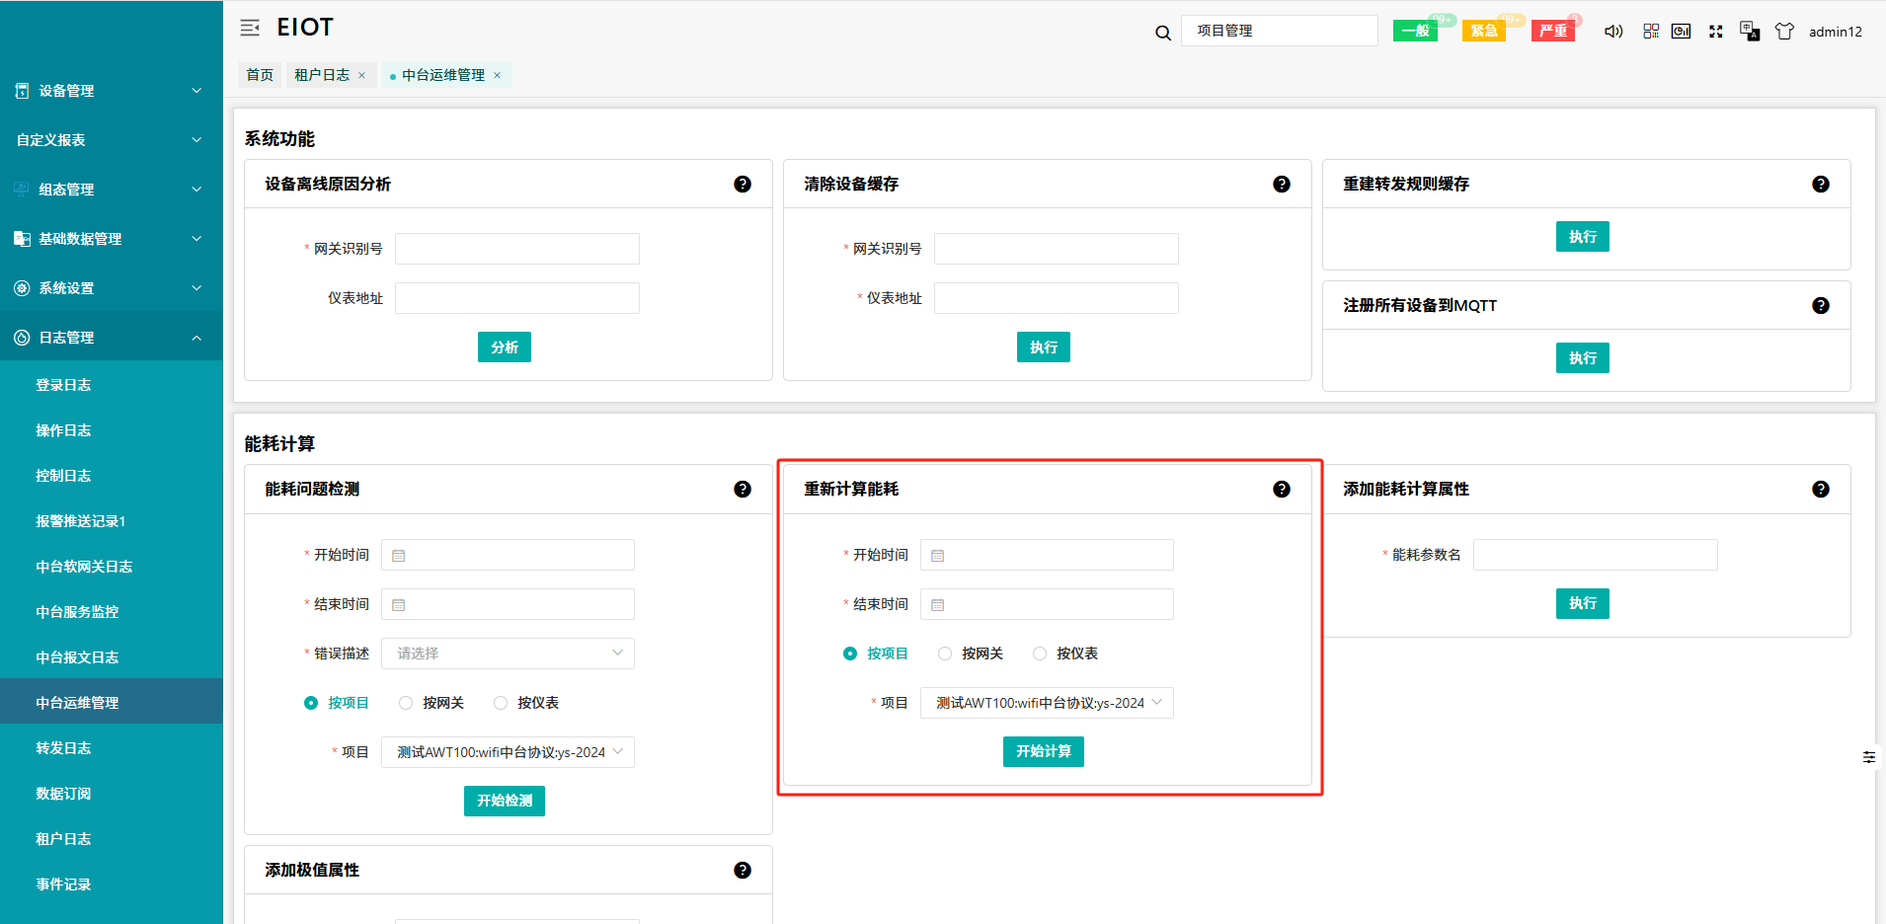Click the sound/speaker icon in header
Image resolution: width=1886 pixels, height=924 pixels.
click(x=1613, y=32)
